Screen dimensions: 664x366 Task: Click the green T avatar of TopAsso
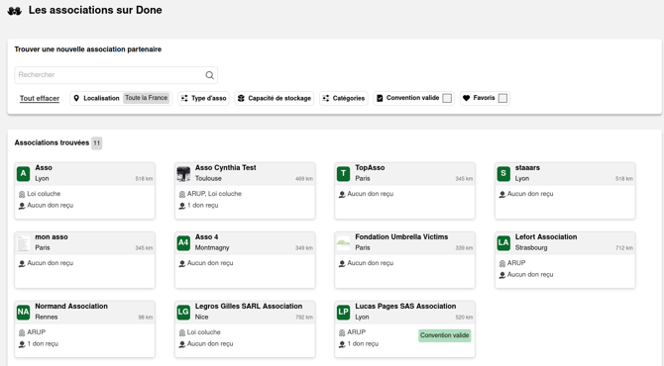(x=344, y=174)
